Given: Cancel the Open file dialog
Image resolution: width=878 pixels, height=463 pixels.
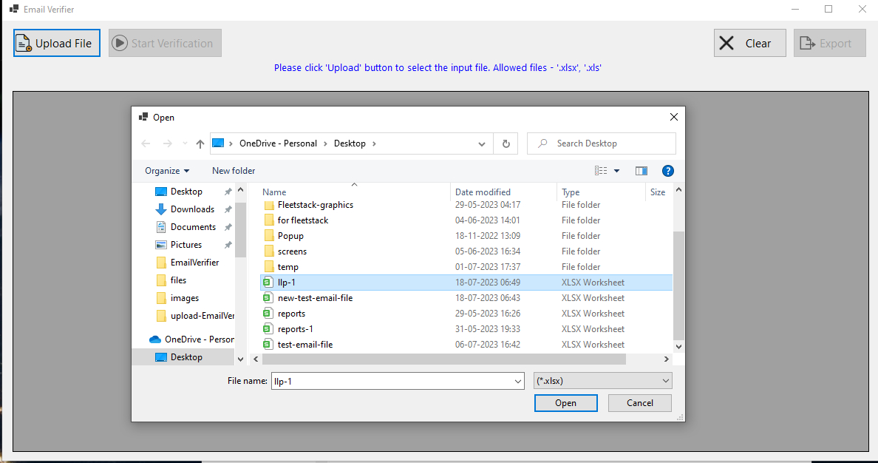Looking at the screenshot, I should click(639, 403).
